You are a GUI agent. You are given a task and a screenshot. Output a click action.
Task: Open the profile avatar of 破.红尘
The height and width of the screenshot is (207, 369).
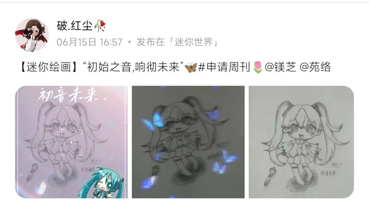click(32, 35)
